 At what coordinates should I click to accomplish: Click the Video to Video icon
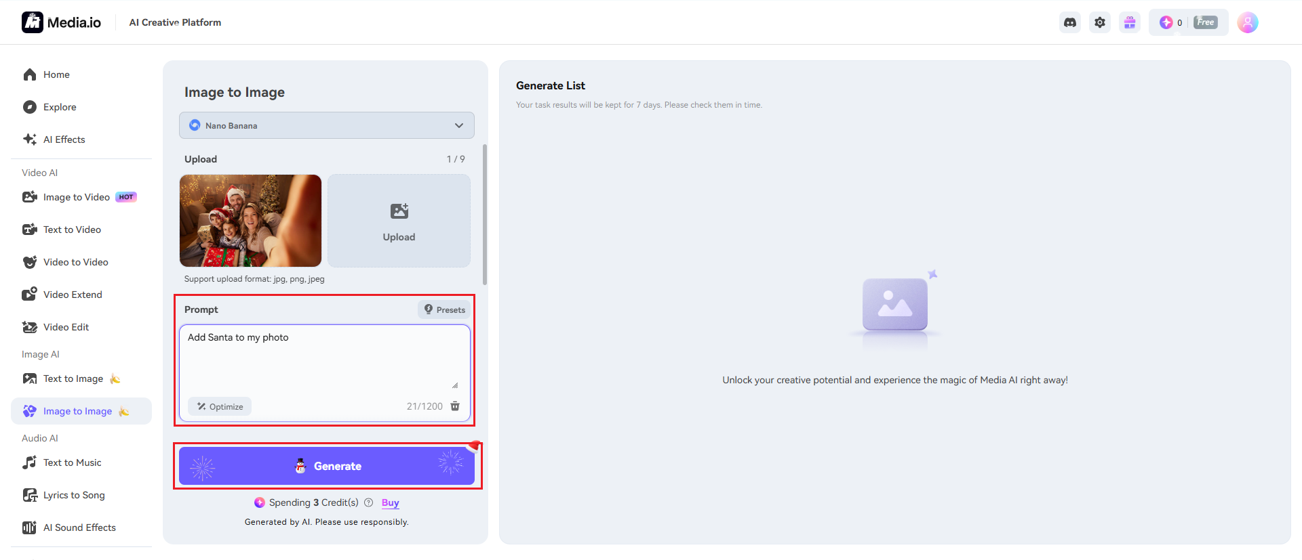coord(30,262)
